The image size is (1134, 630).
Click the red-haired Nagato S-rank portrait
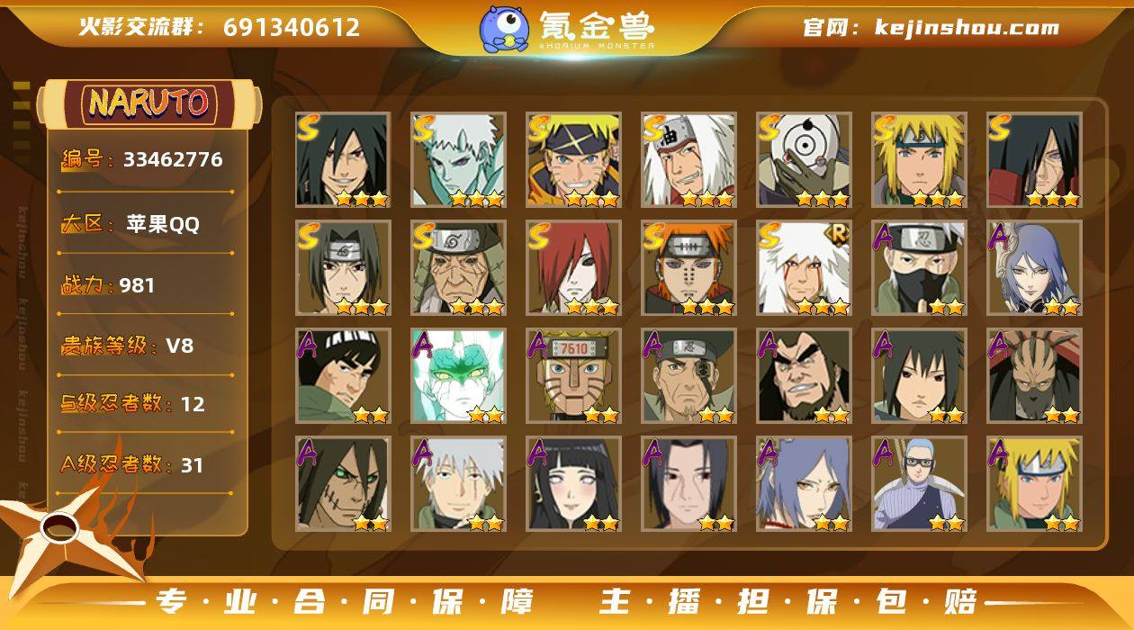click(x=573, y=268)
